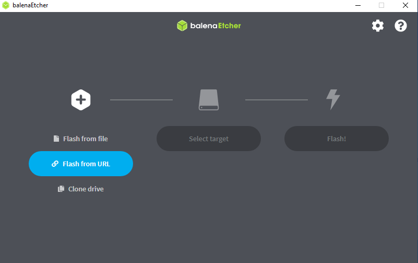Image resolution: width=418 pixels, height=263 pixels.
Task: Minimize the balenaEtcher window
Action: tap(357, 5)
